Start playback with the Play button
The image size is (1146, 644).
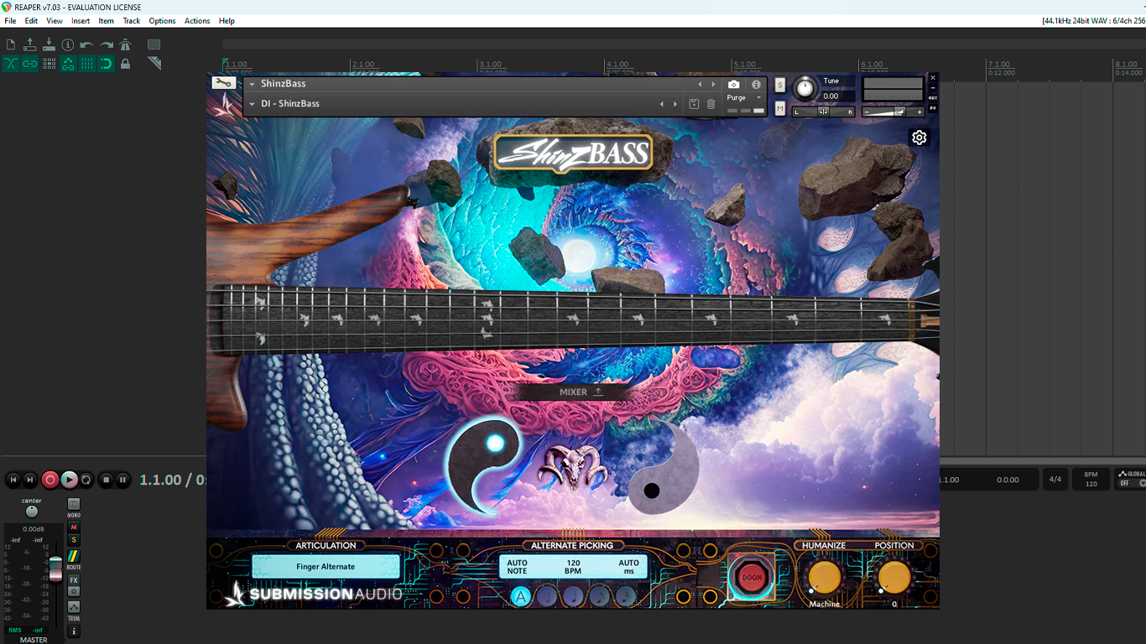(70, 480)
